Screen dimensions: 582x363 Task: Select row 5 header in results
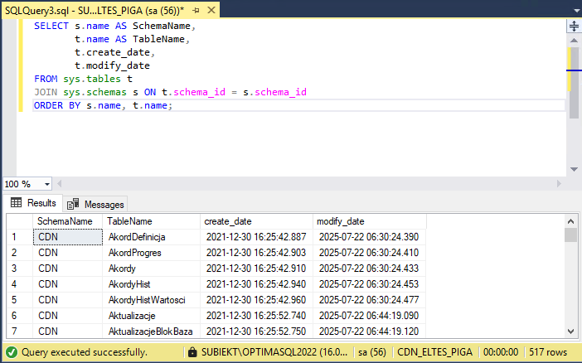point(20,300)
